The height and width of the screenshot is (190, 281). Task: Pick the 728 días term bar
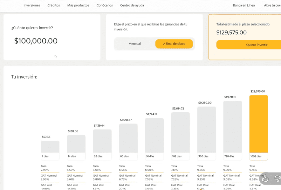tap(232, 127)
